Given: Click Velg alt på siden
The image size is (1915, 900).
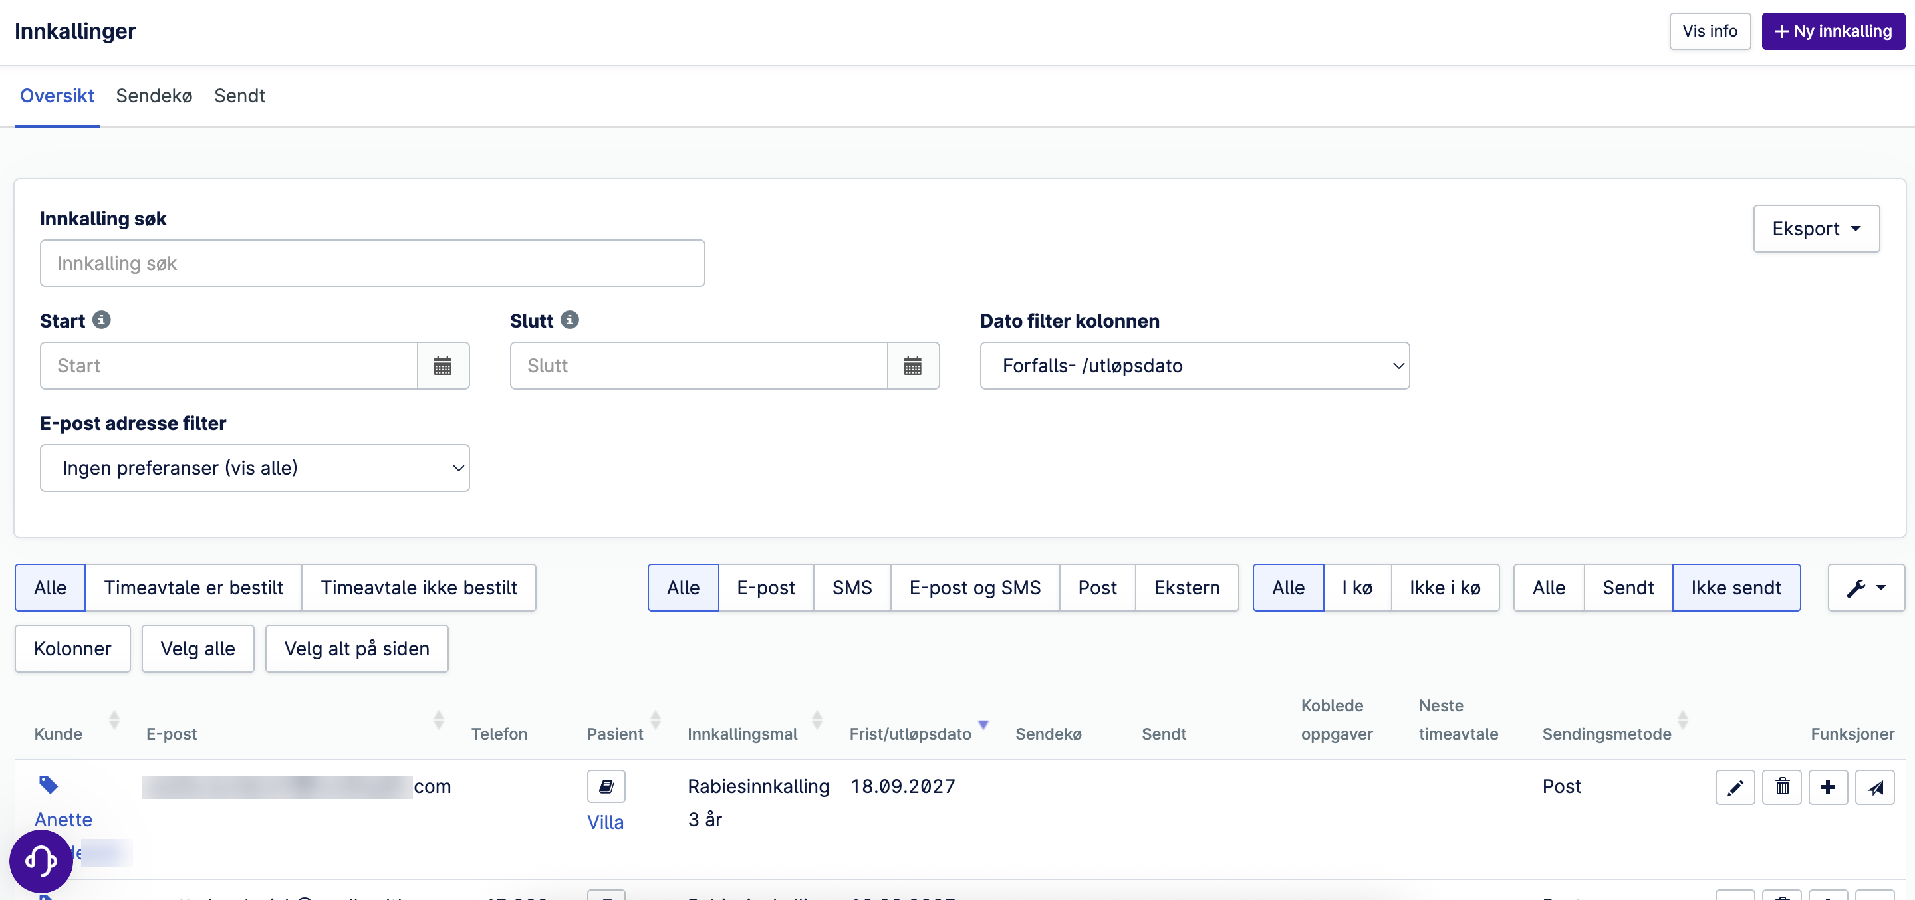Looking at the screenshot, I should point(357,649).
